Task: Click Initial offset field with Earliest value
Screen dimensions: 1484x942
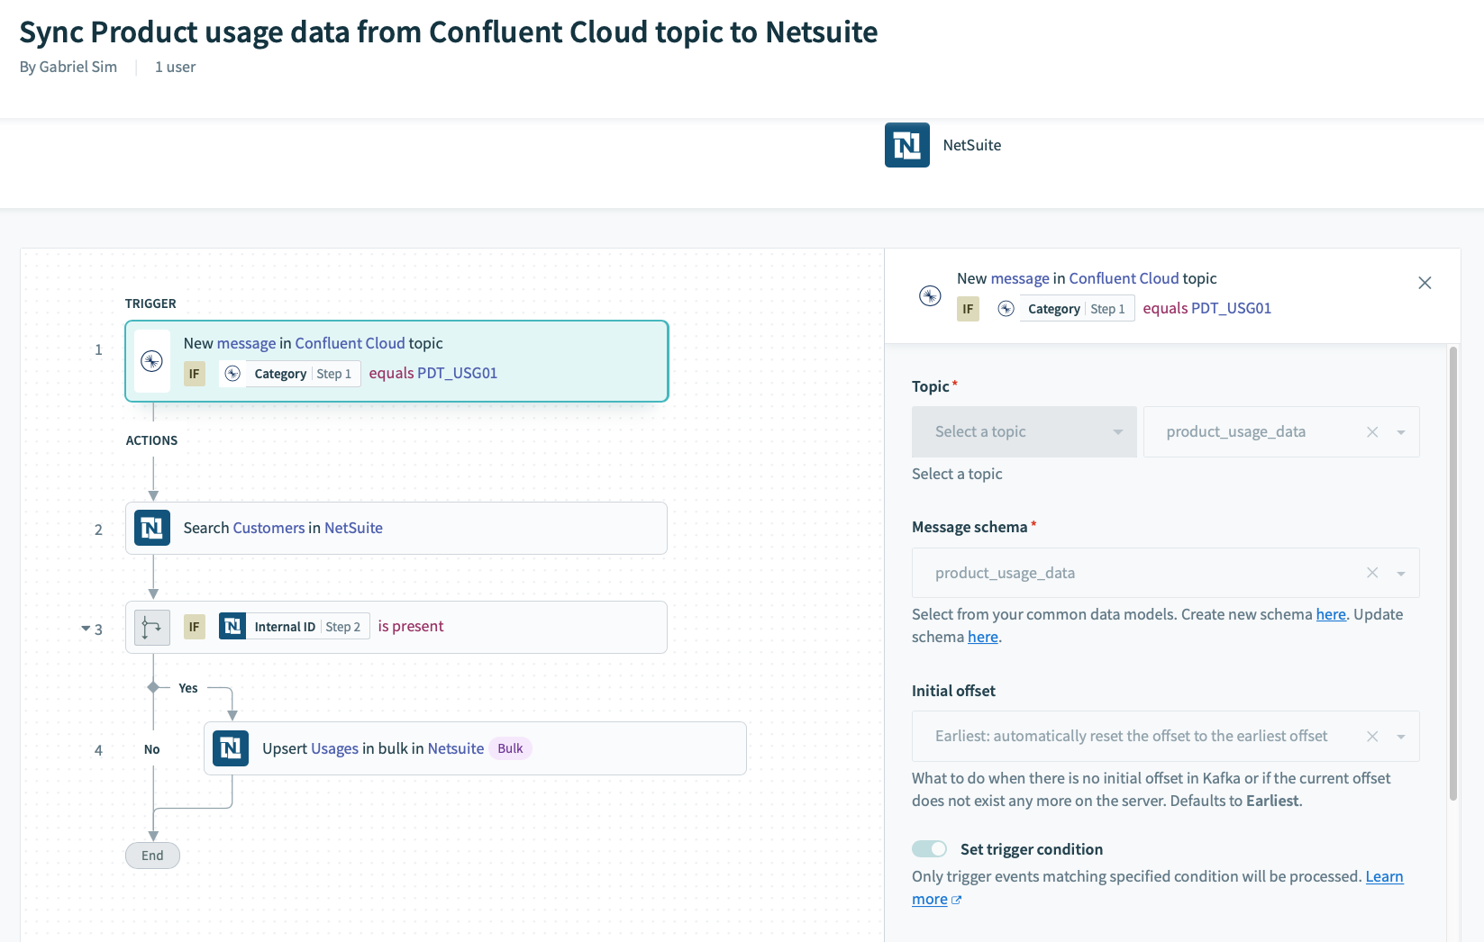Action: click(x=1166, y=737)
